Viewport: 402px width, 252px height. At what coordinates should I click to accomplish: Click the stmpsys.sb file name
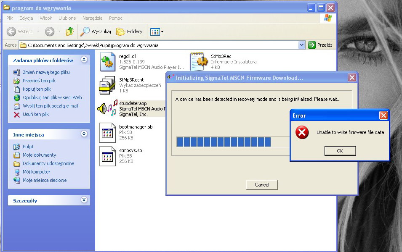(130, 150)
